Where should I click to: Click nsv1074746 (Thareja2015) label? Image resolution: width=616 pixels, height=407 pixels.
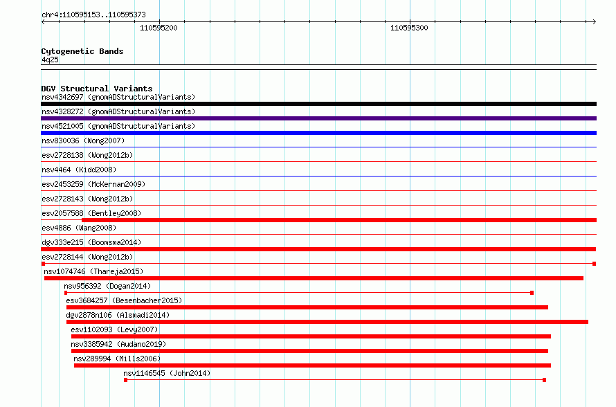(x=93, y=271)
